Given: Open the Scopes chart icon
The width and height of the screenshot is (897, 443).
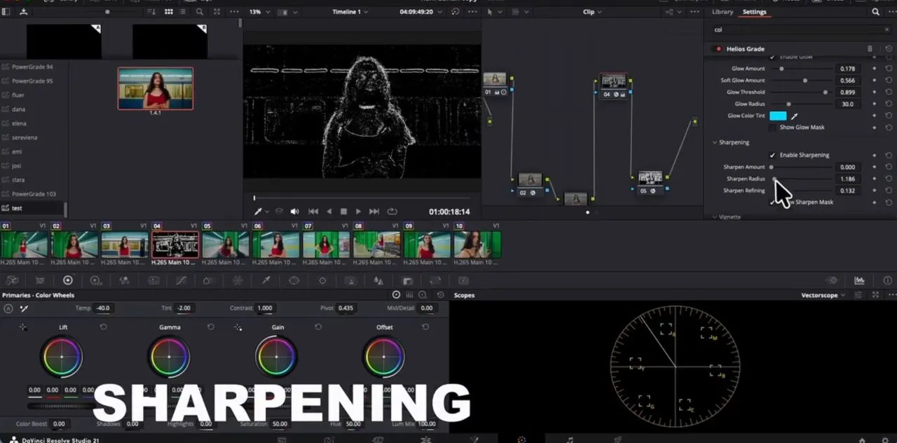Looking at the screenshot, I should [859, 280].
